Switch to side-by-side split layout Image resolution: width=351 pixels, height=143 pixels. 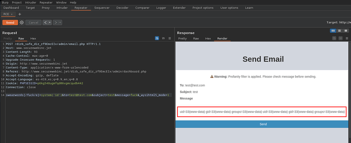333,31
